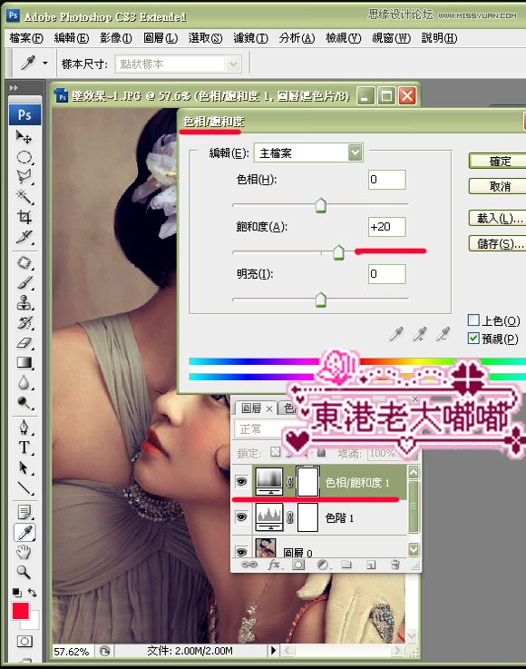Click the 取消 button
Screen dimensions: 526x669
tap(499, 186)
